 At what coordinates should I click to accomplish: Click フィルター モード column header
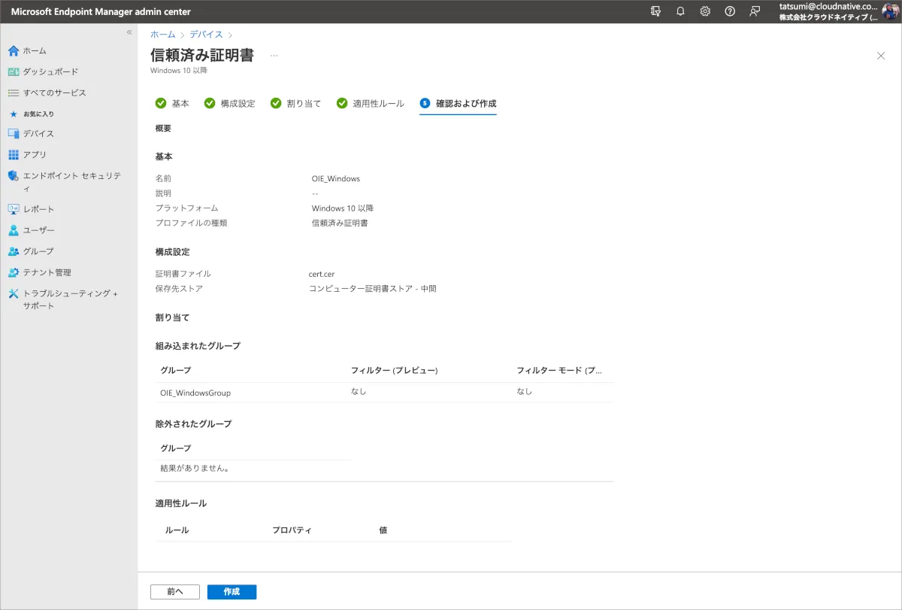tap(559, 370)
